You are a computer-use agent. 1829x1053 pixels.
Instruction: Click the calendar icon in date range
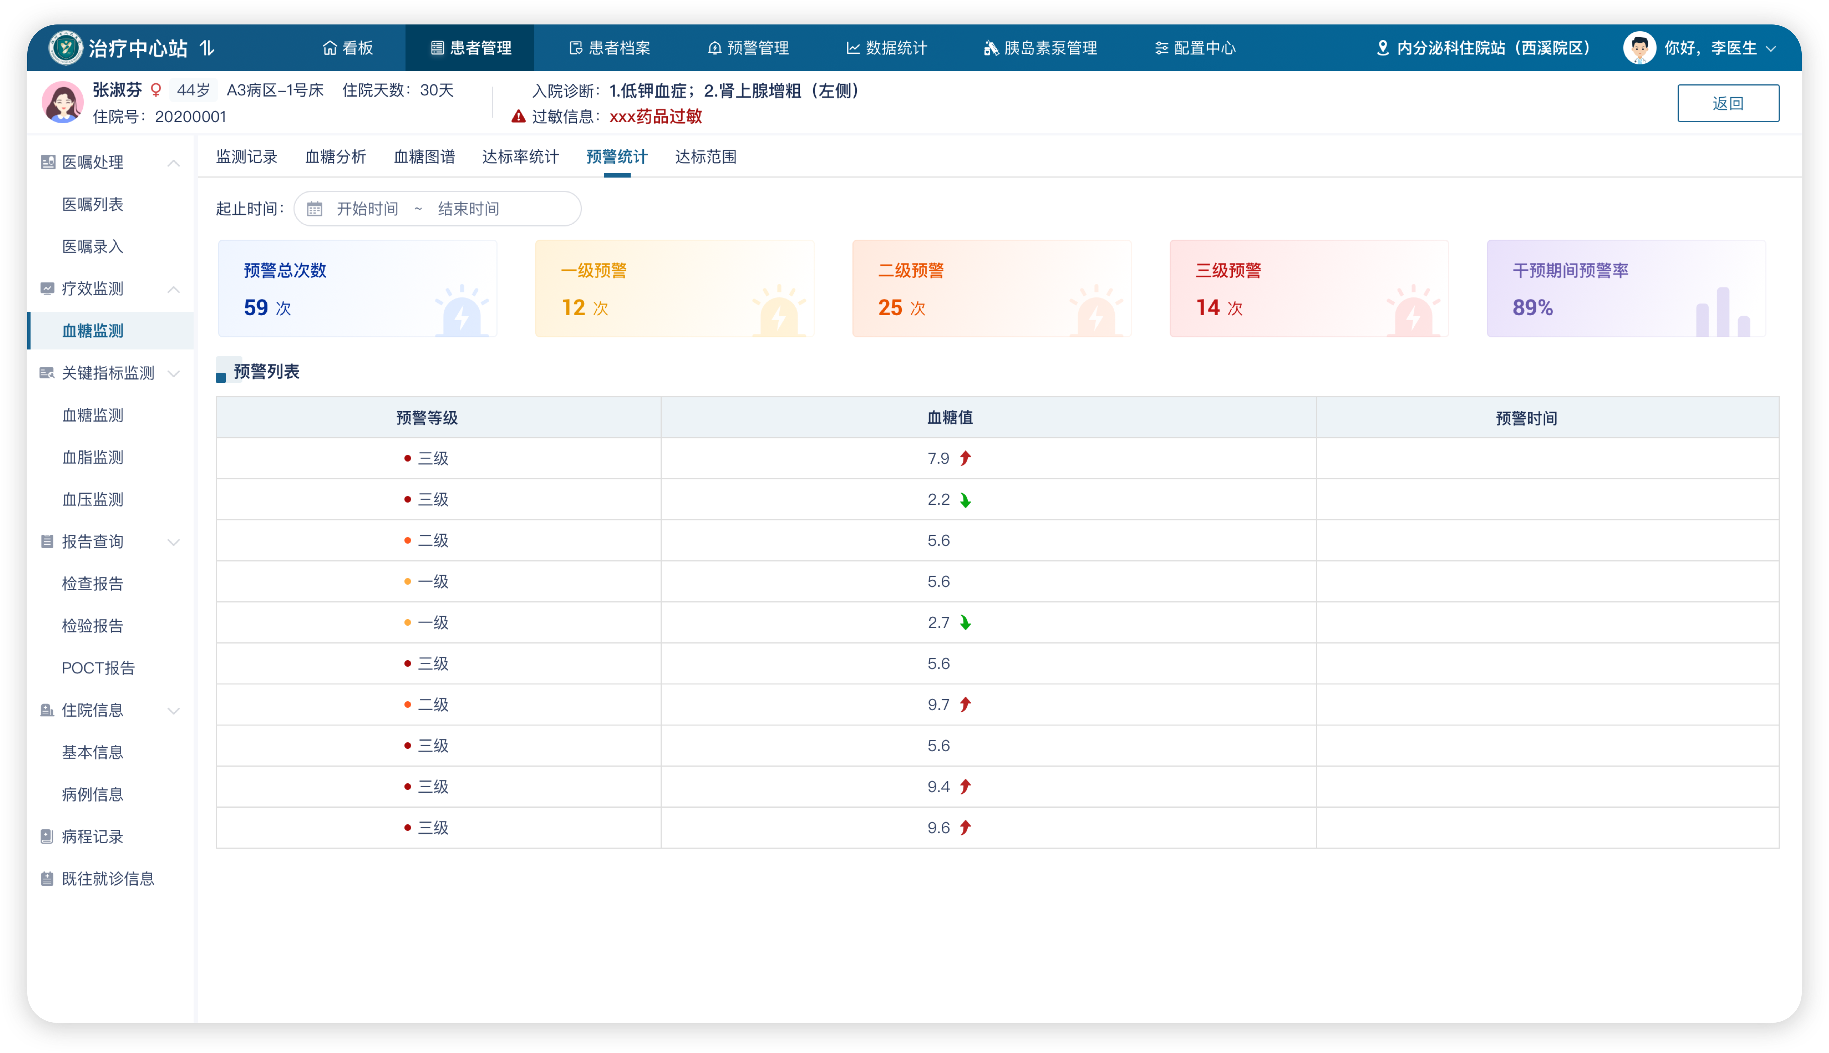click(315, 209)
